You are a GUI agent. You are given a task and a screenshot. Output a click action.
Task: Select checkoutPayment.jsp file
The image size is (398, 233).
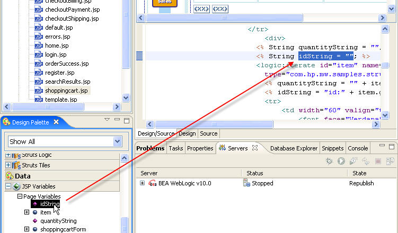tap(73, 10)
